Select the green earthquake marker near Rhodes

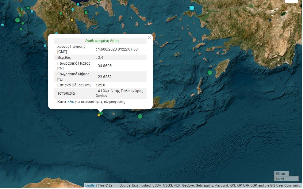[210, 73]
